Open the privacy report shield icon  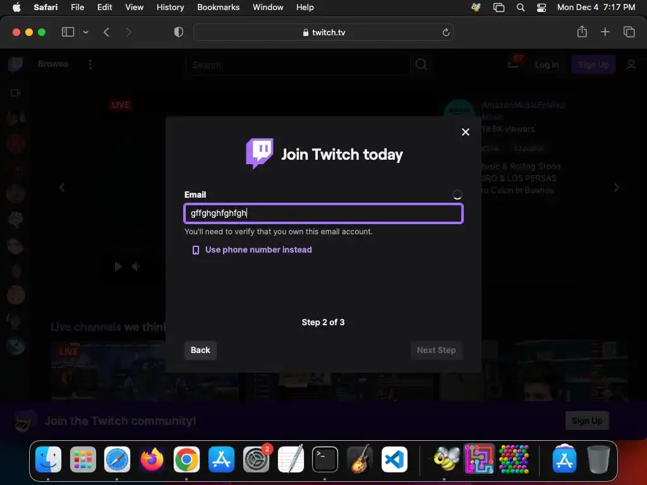click(179, 32)
